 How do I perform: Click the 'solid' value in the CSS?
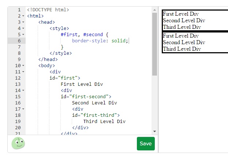(x=118, y=41)
